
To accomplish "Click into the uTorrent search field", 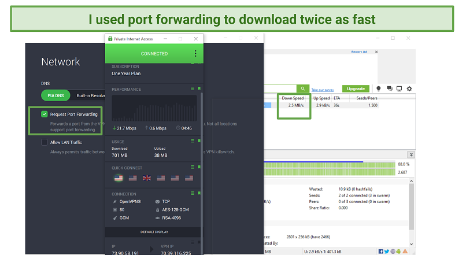I will [x=280, y=88].
